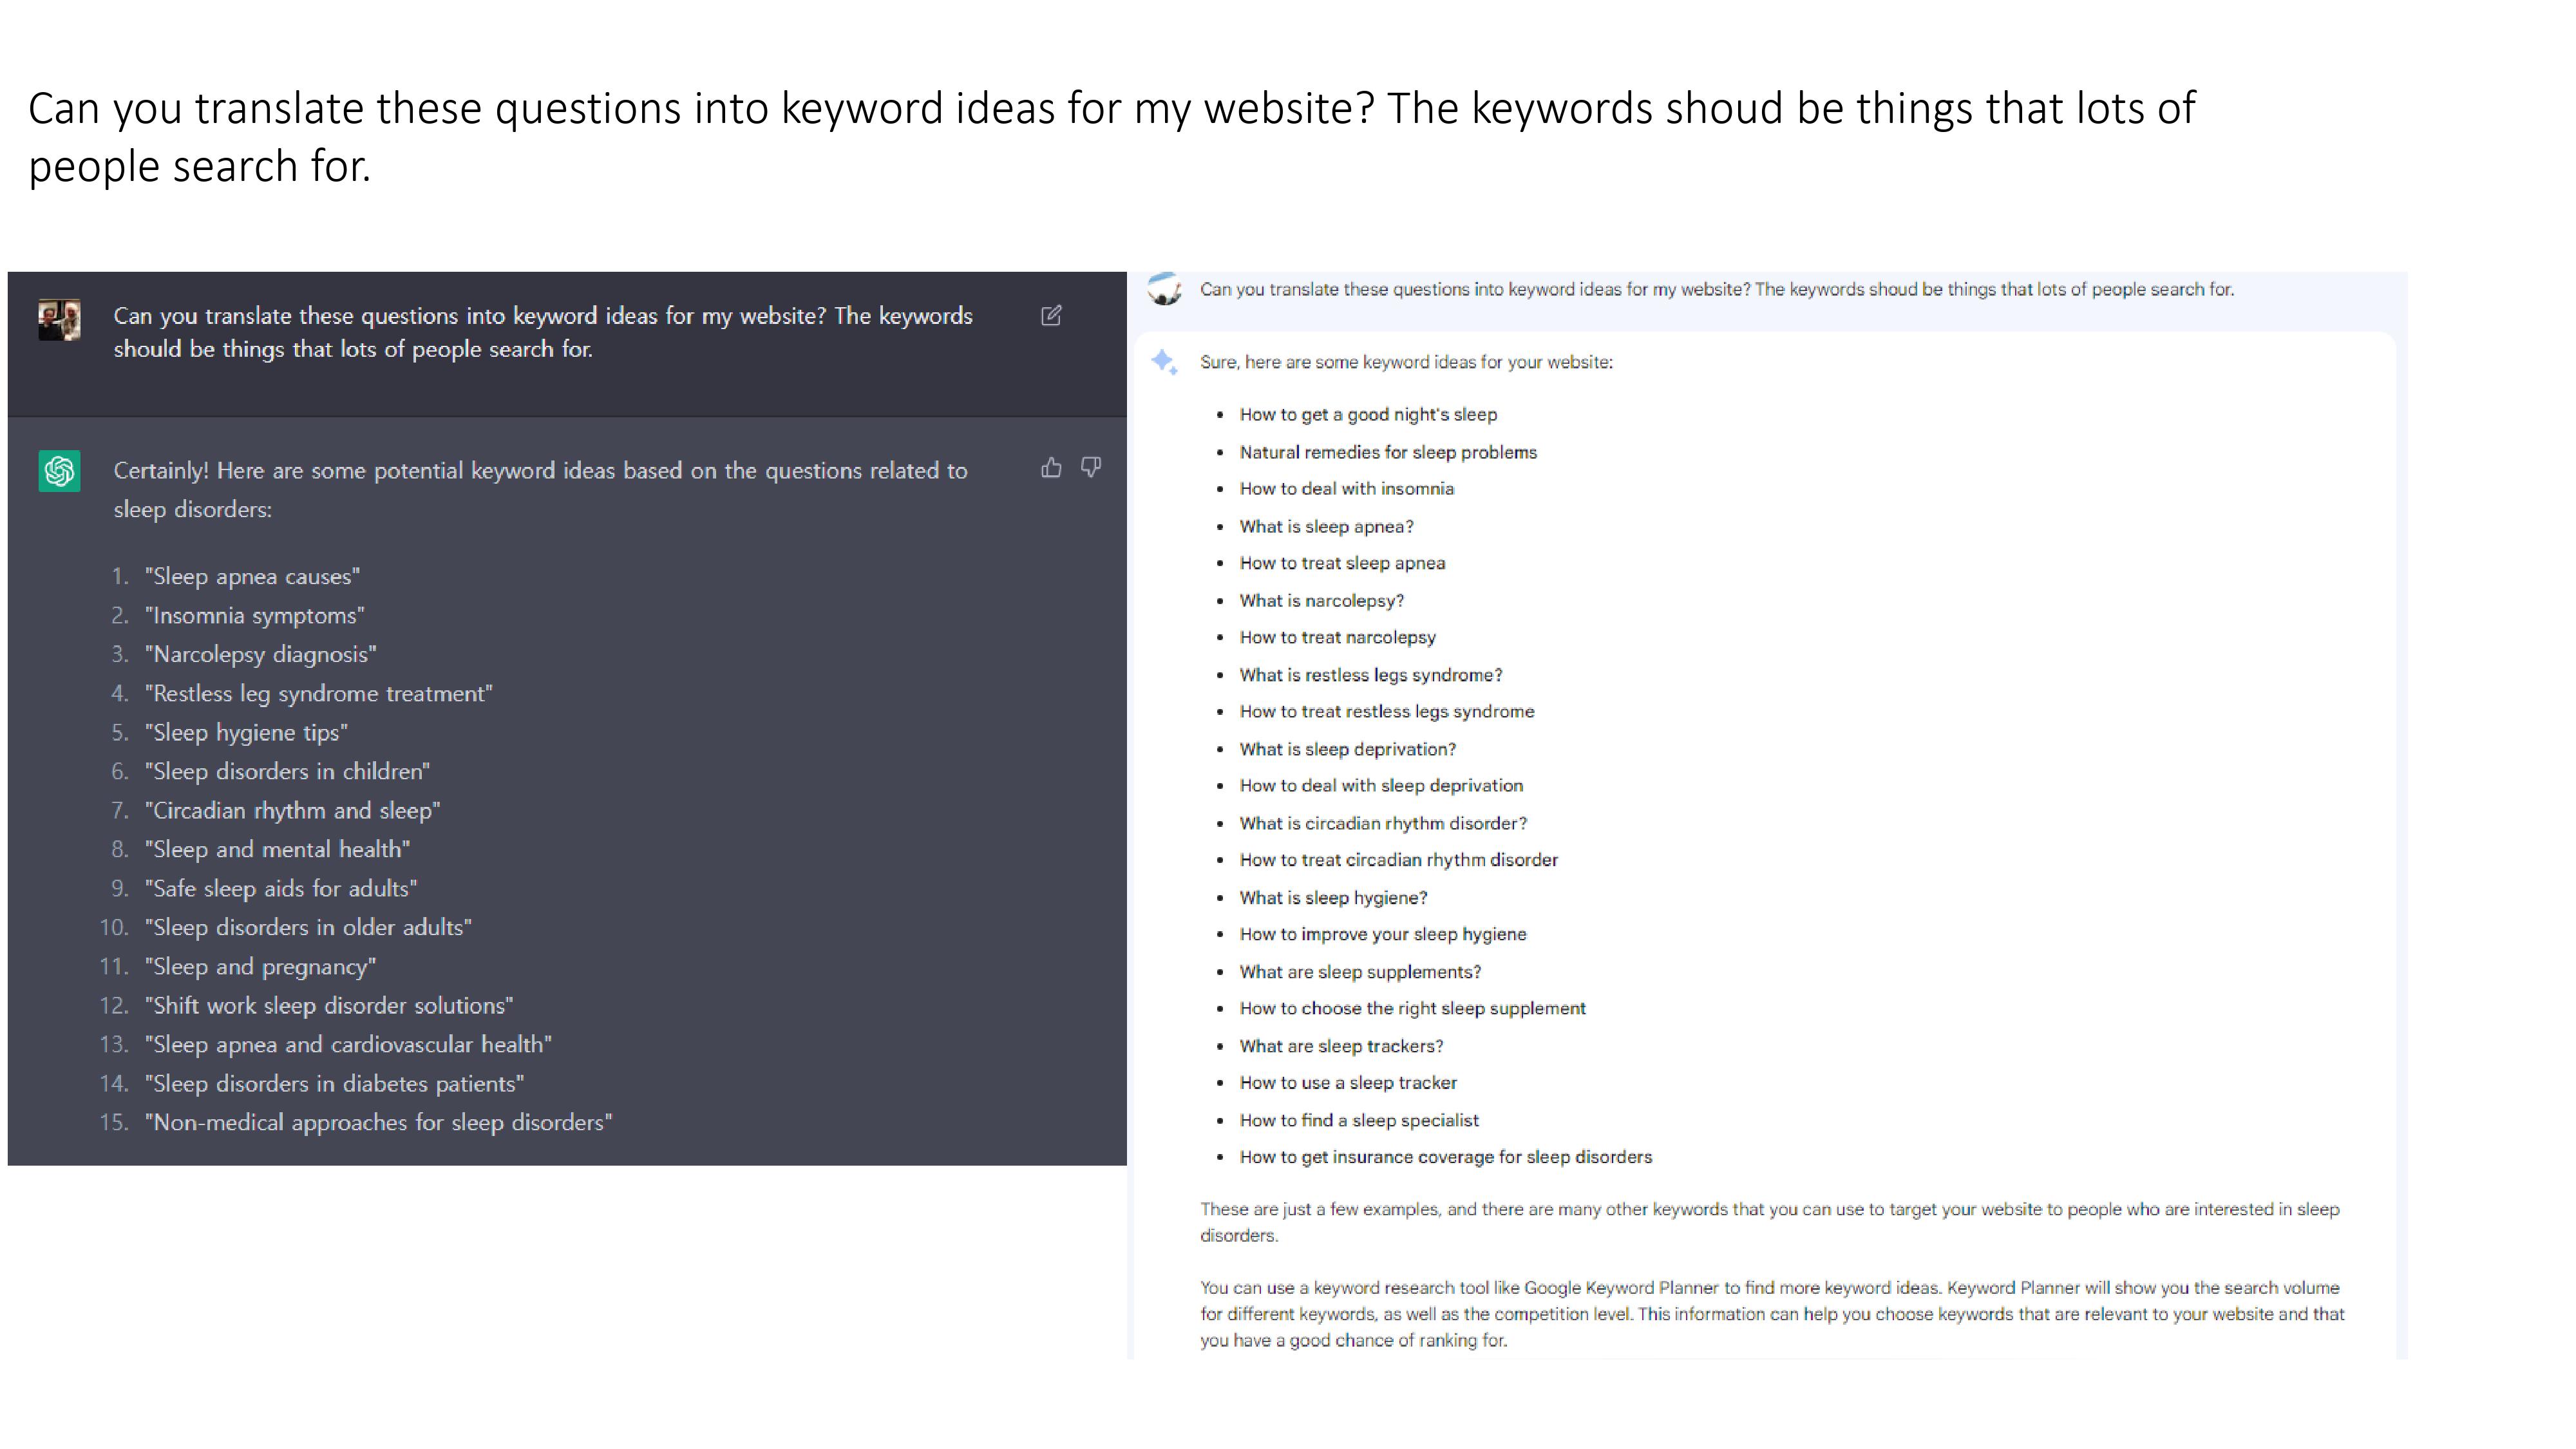Image resolution: width=2576 pixels, height=1449 pixels.
Task: Click "What are sleep trackers?" bullet
Action: [1341, 1046]
